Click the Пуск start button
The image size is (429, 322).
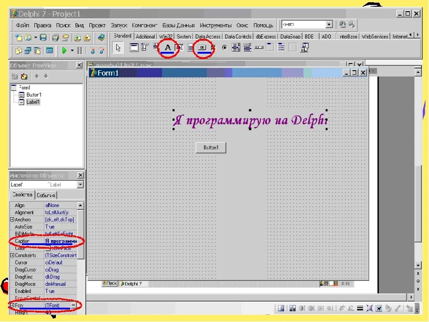coord(110,284)
